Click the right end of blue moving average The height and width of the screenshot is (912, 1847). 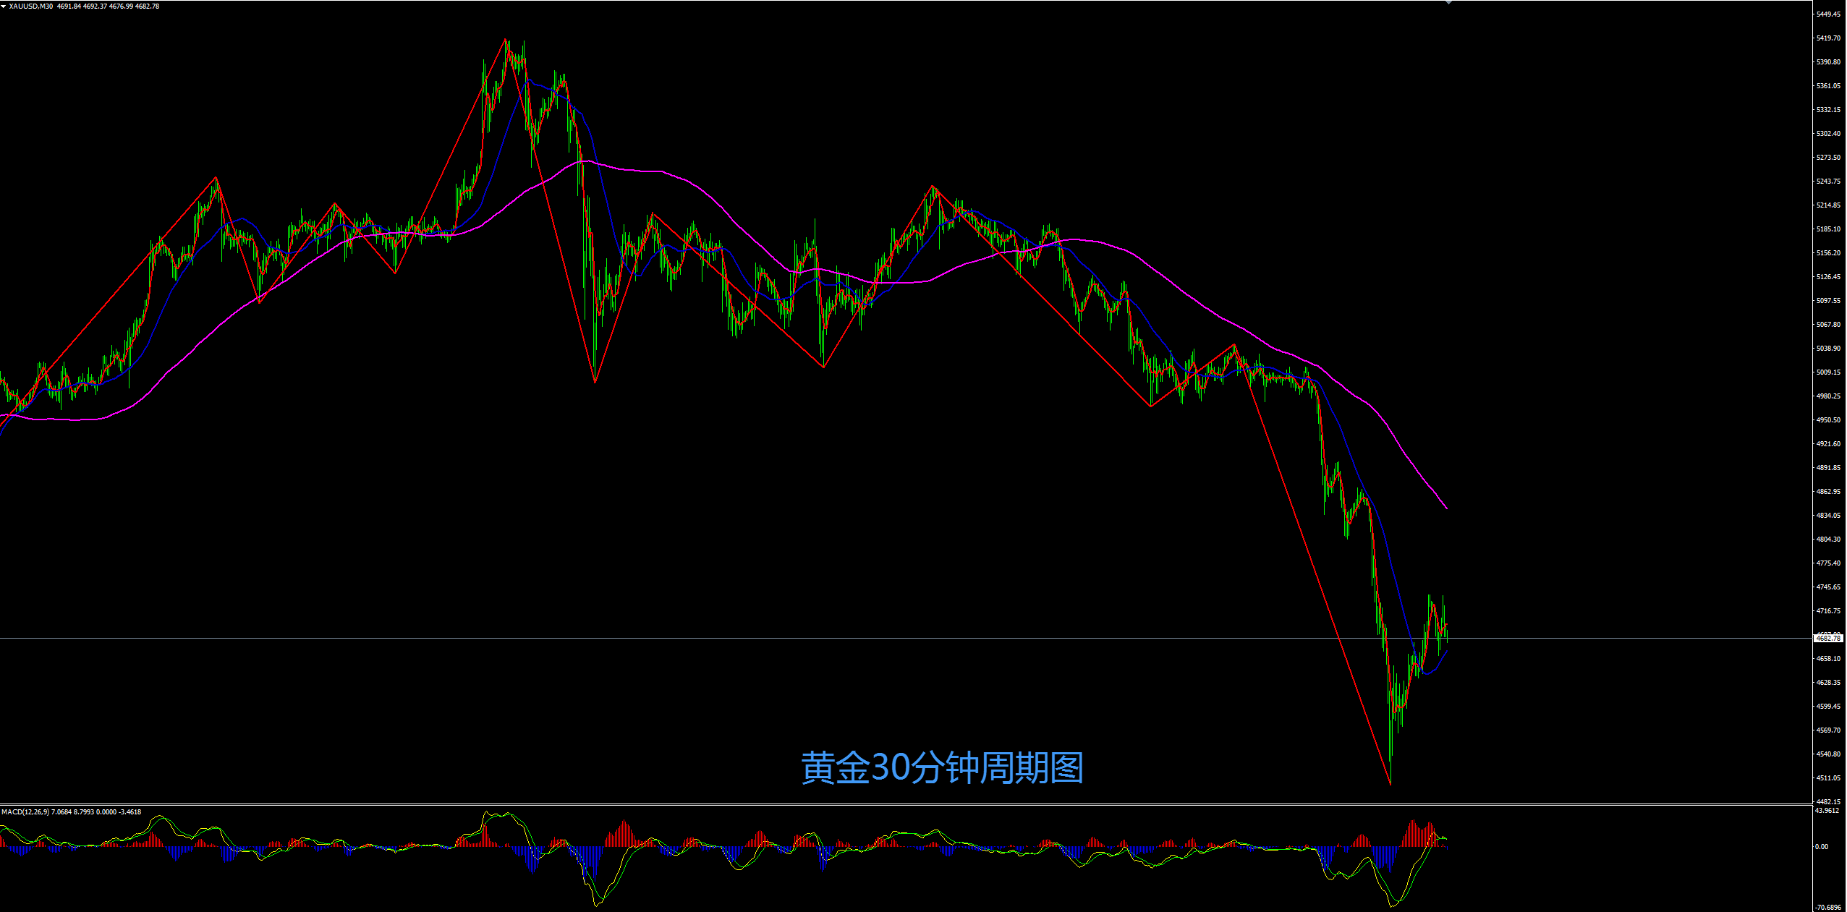tap(1447, 650)
